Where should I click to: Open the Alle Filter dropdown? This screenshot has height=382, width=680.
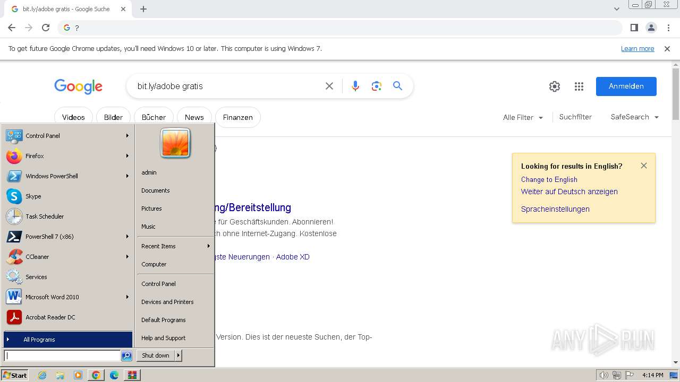523,117
